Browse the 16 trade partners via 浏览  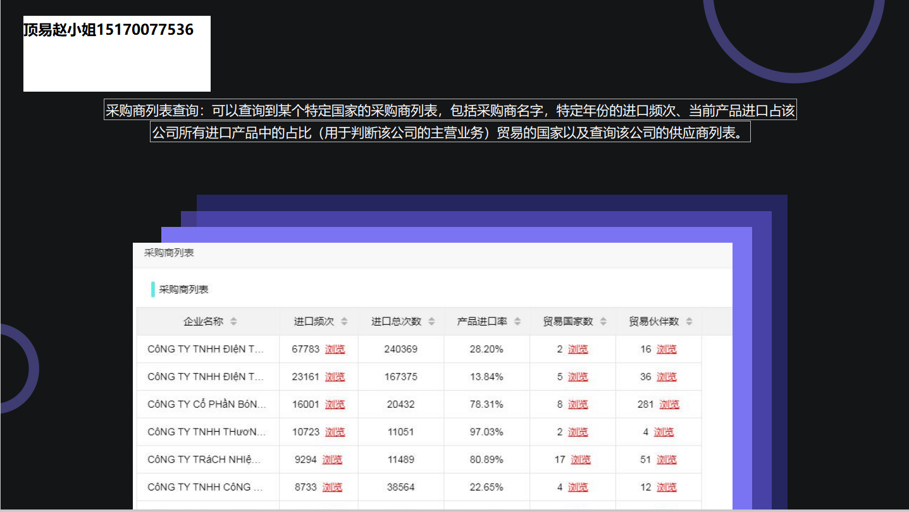tap(666, 349)
